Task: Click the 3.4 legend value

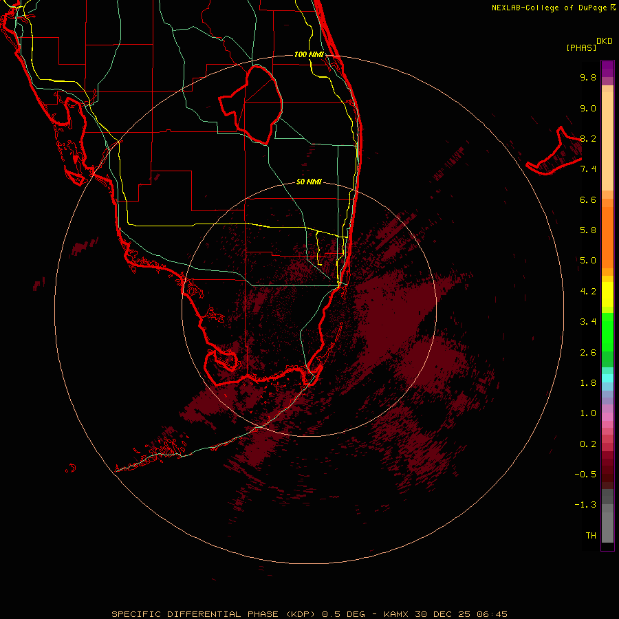Action: [588, 322]
